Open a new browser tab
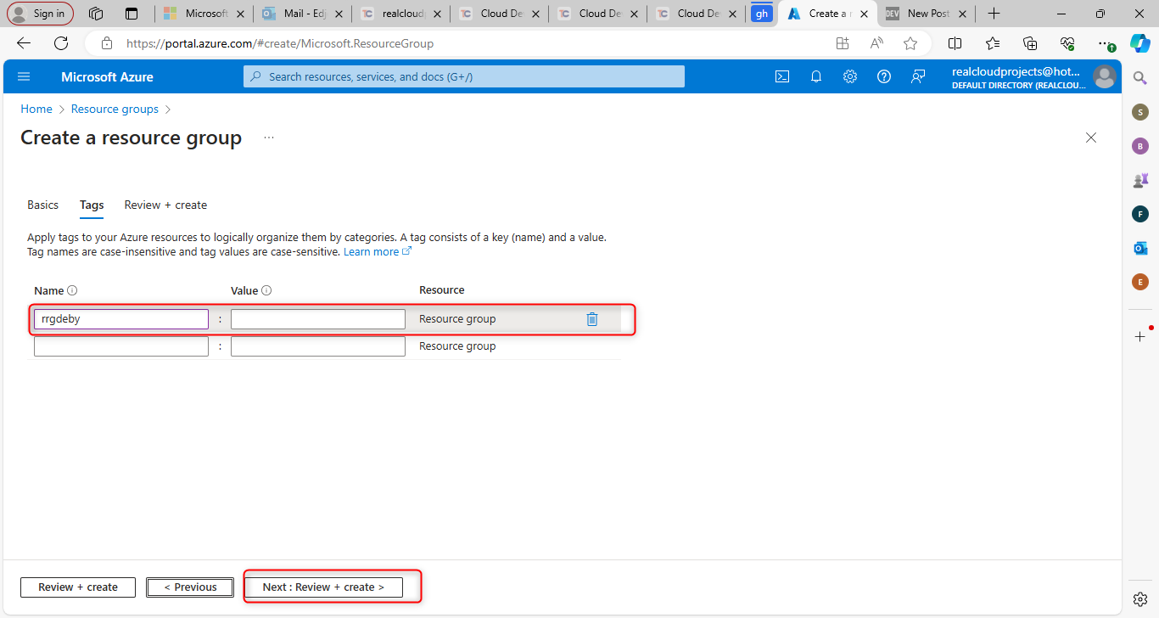 994,14
